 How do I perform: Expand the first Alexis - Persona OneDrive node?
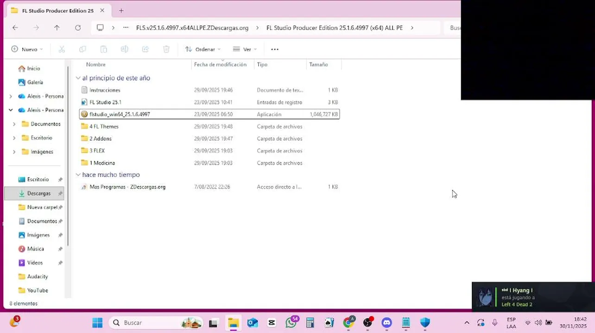click(x=11, y=96)
